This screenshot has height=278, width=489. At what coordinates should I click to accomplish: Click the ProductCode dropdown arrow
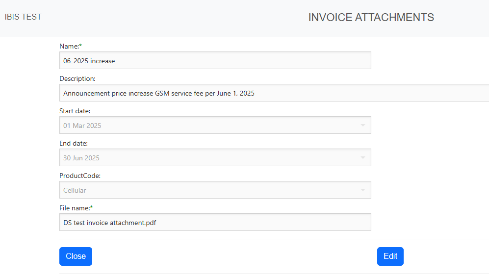363,190
